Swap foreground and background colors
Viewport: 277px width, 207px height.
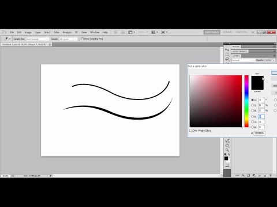(229, 154)
